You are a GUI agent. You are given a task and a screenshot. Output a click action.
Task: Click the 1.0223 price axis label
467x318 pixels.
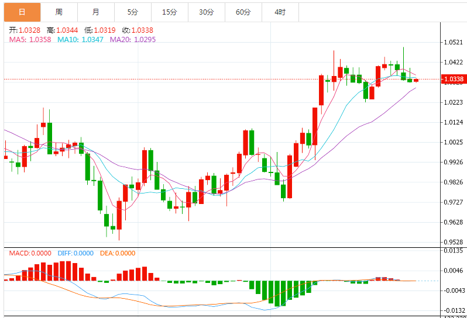pos(454,102)
